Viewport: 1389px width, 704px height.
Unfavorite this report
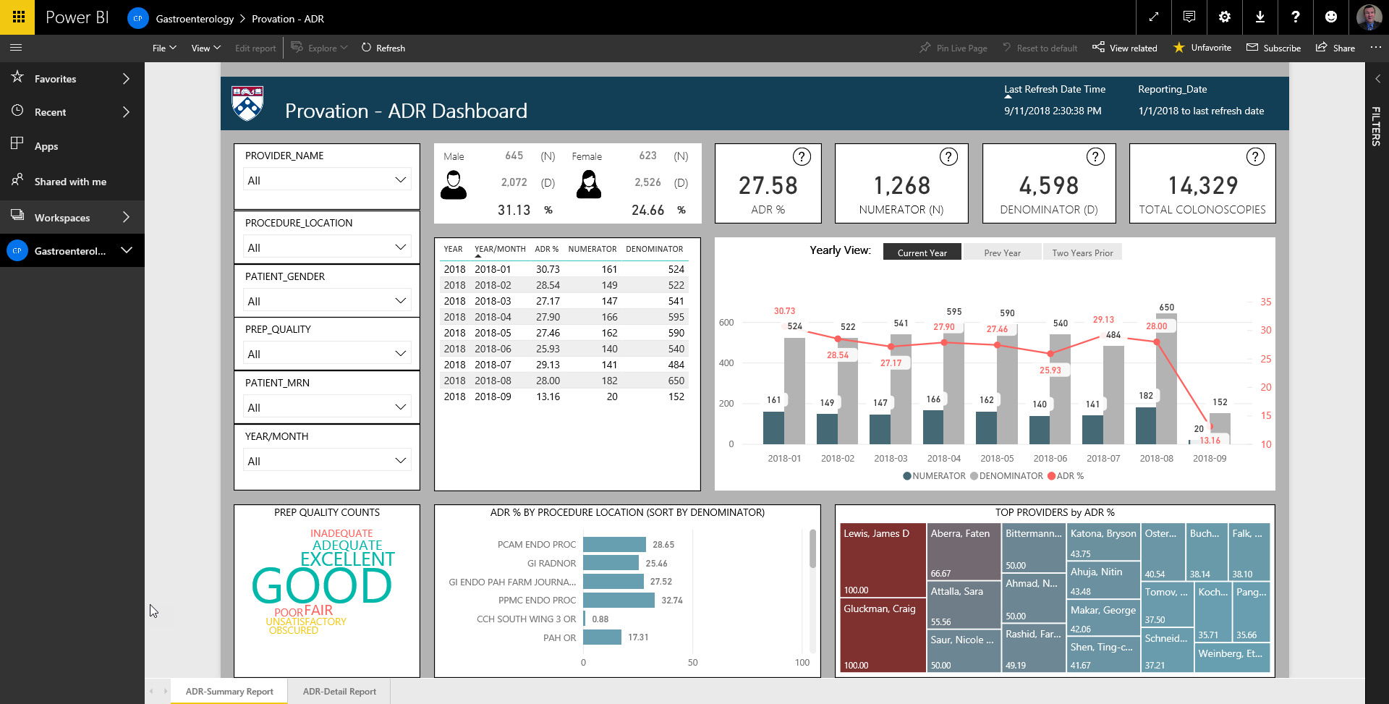[x=1202, y=48]
